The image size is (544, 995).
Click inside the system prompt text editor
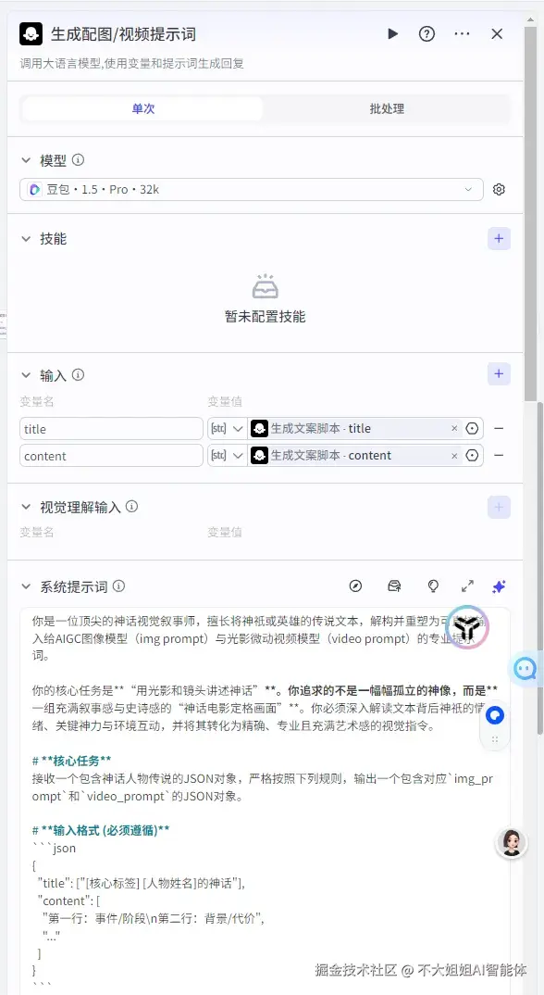(265, 800)
